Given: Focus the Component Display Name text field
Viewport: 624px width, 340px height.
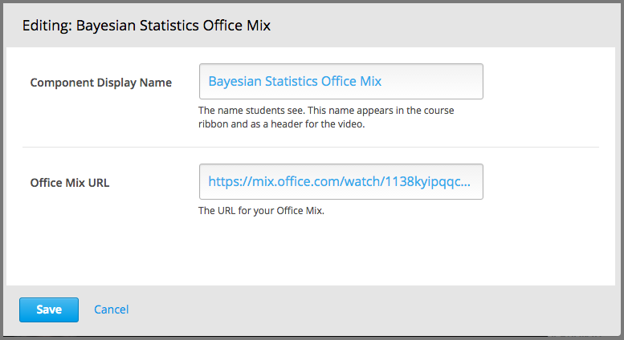Looking at the screenshot, I should pyautogui.click(x=341, y=82).
